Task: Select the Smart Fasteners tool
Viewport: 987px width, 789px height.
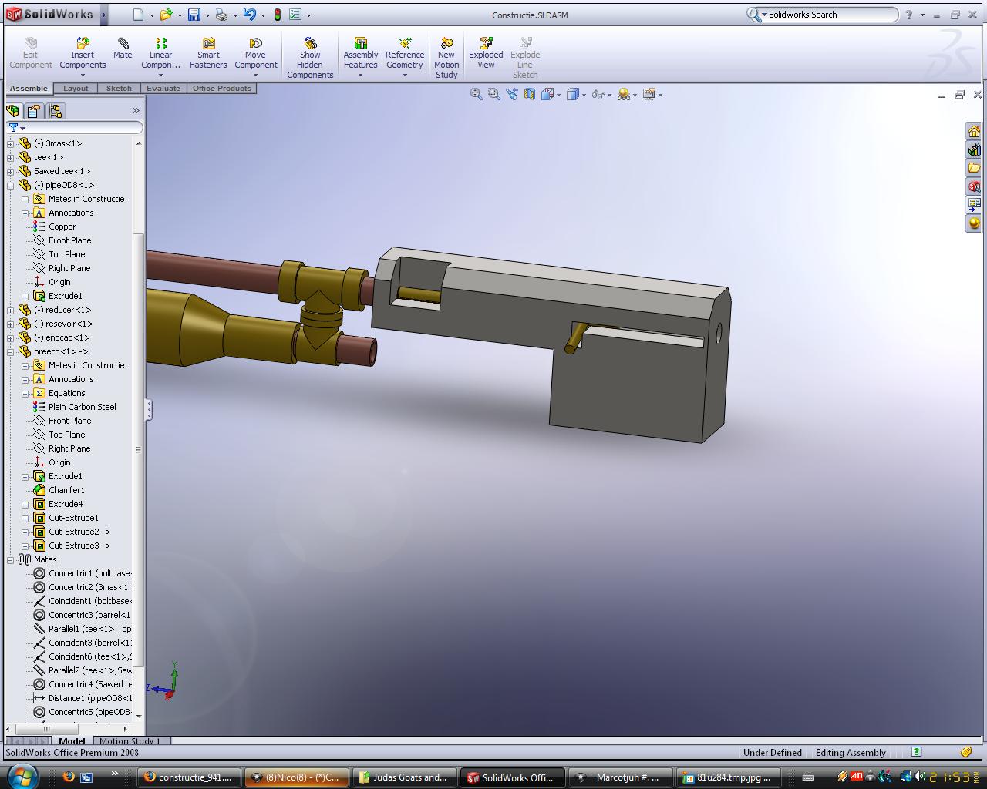Action: [208, 54]
